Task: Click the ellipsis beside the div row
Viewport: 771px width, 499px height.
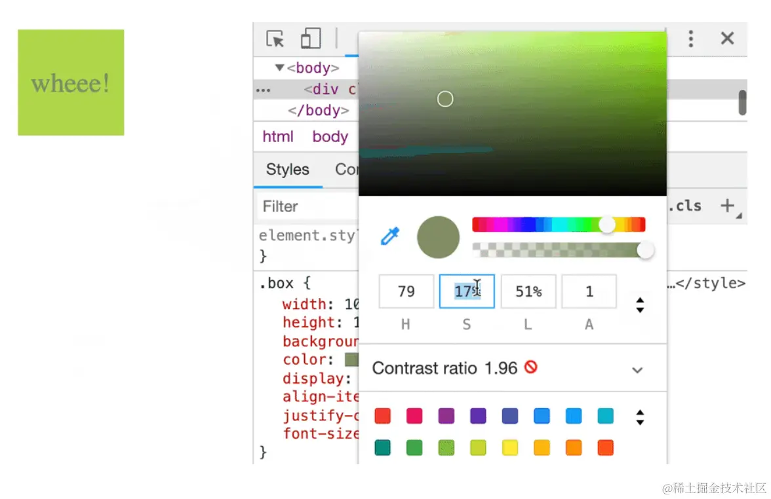Action: coord(263,90)
